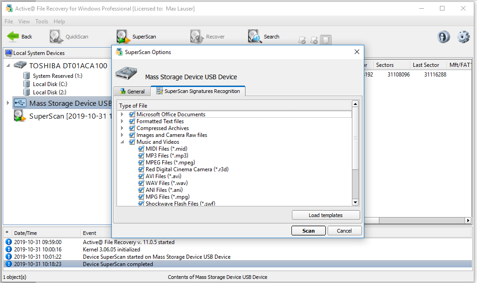Click the info (about) icon in toolbar
Image resolution: width=477 pixels, height=283 pixels.
[444, 37]
